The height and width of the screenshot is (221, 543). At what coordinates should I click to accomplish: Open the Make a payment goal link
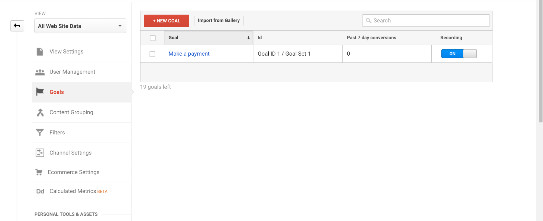189,54
